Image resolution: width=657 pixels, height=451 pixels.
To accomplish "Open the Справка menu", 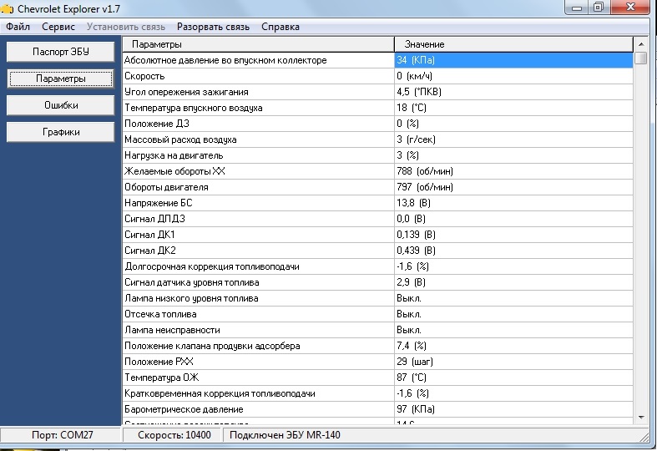I will (x=280, y=27).
